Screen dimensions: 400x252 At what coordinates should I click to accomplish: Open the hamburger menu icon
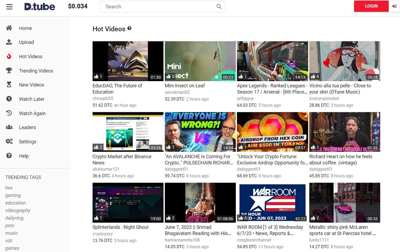[x=9, y=7]
